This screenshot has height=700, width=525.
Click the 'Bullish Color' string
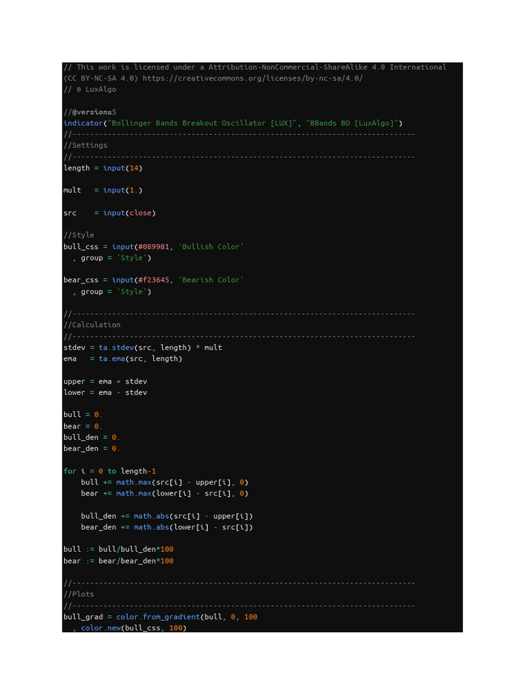point(211,247)
